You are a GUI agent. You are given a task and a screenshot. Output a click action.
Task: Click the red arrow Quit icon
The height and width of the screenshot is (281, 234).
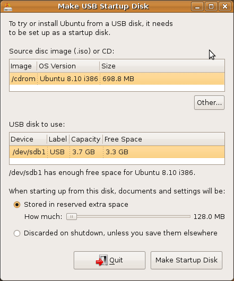point(102,260)
